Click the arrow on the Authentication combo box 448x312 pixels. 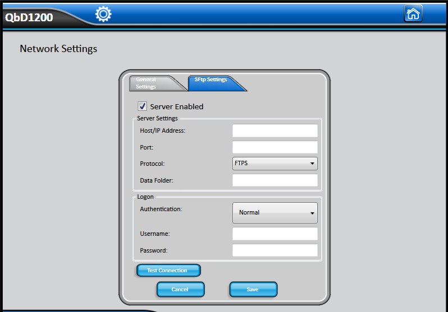click(x=312, y=213)
